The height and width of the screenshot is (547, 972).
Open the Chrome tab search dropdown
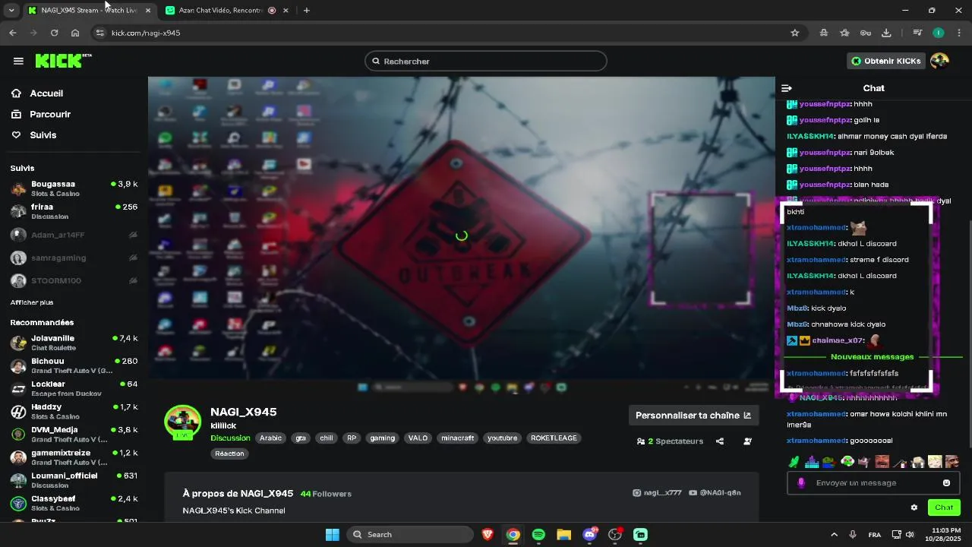tap(11, 11)
